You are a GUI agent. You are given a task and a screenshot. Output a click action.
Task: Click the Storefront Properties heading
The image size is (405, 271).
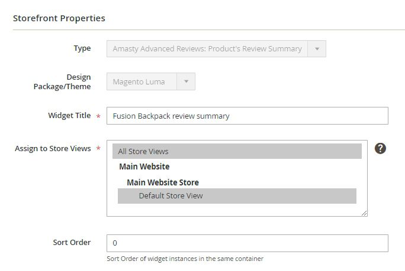[59, 18]
